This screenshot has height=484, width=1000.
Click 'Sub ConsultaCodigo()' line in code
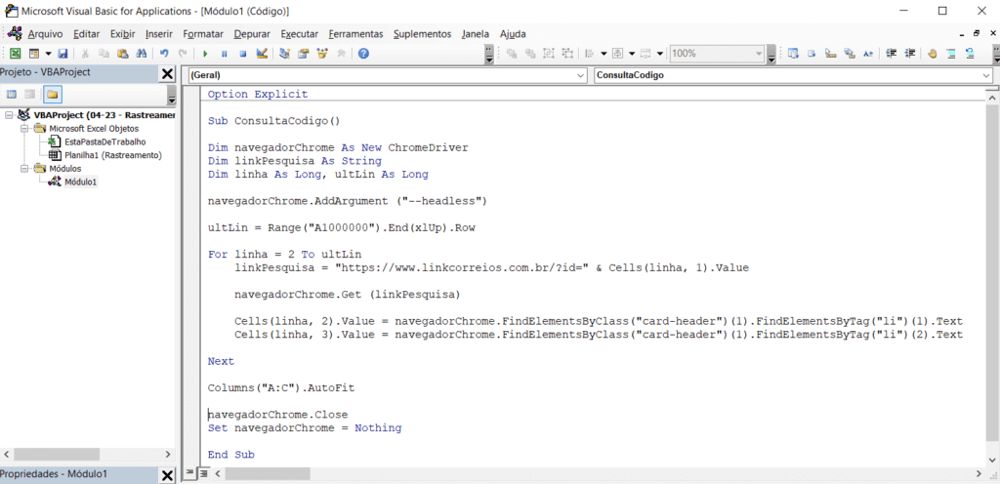point(274,121)
